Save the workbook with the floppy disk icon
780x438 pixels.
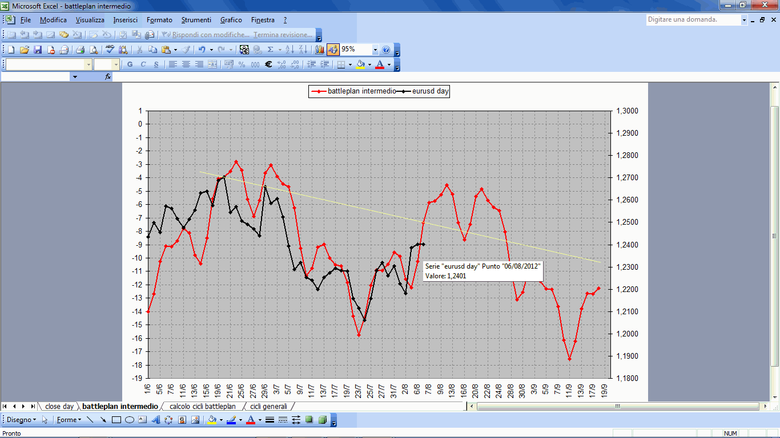click(x=38, y=50)
